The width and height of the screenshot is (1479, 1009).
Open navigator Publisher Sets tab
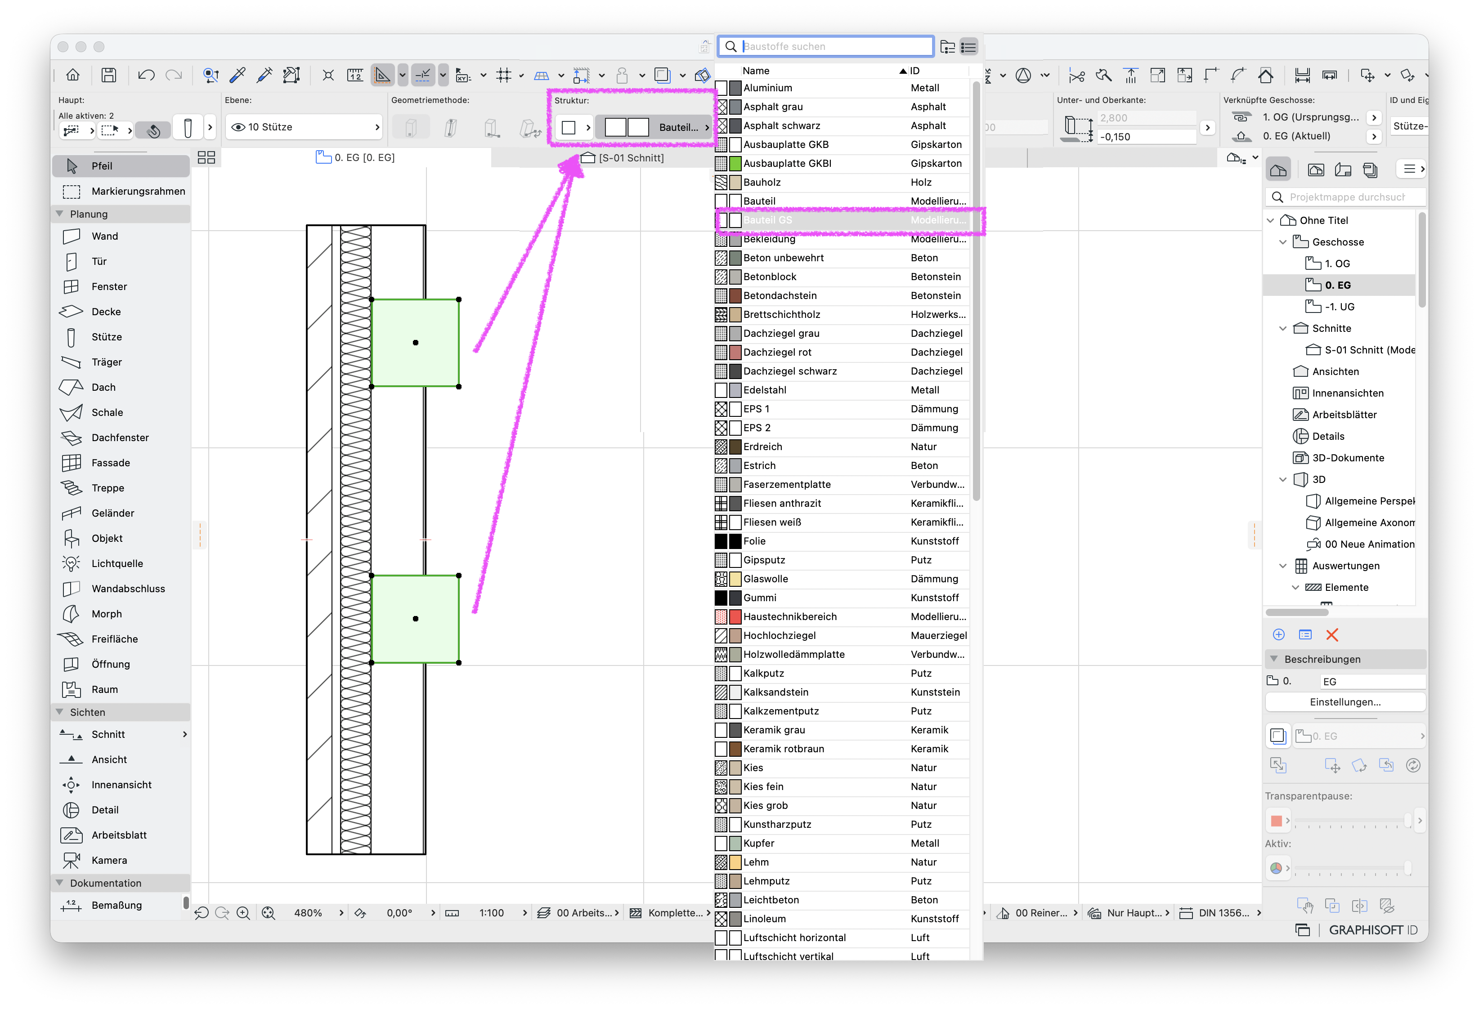(1370, 170)
